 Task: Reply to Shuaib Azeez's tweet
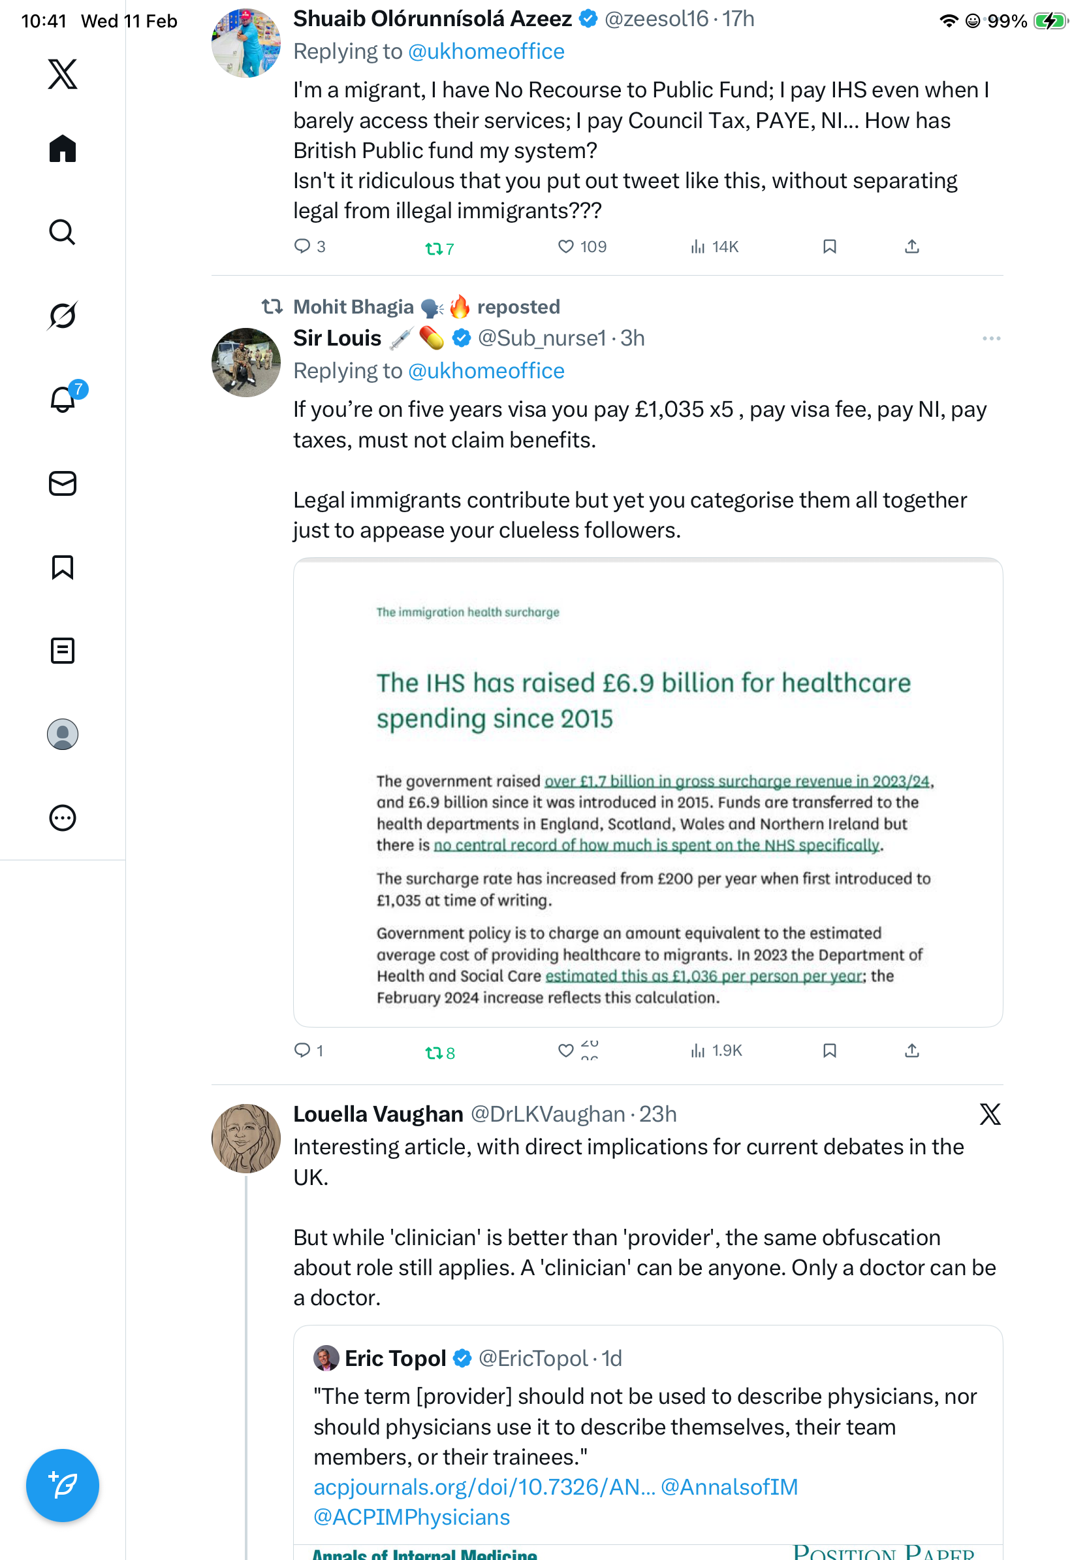tap(302, 247)
